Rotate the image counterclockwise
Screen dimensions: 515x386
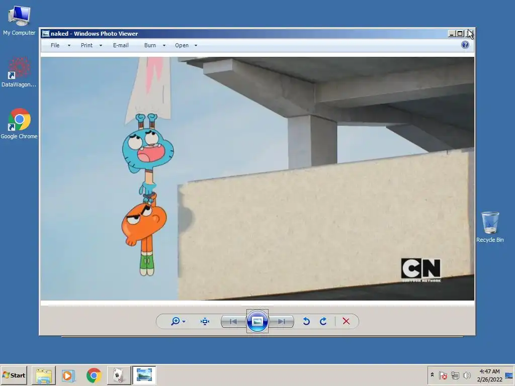point(306,321)
